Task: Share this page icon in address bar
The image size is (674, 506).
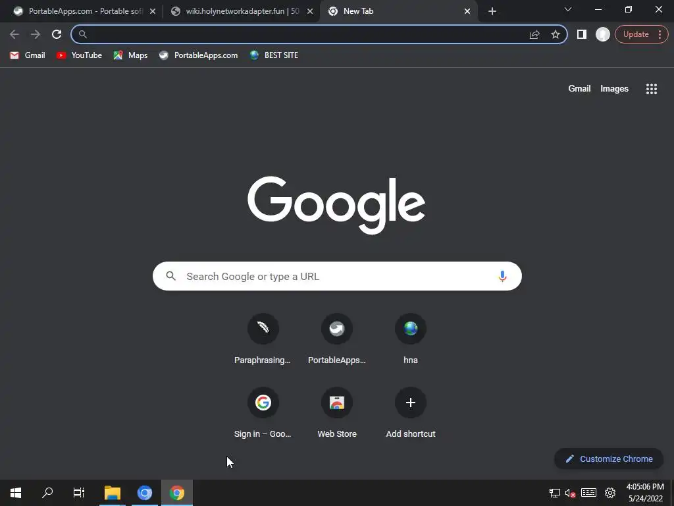Action: click(534, 34)
